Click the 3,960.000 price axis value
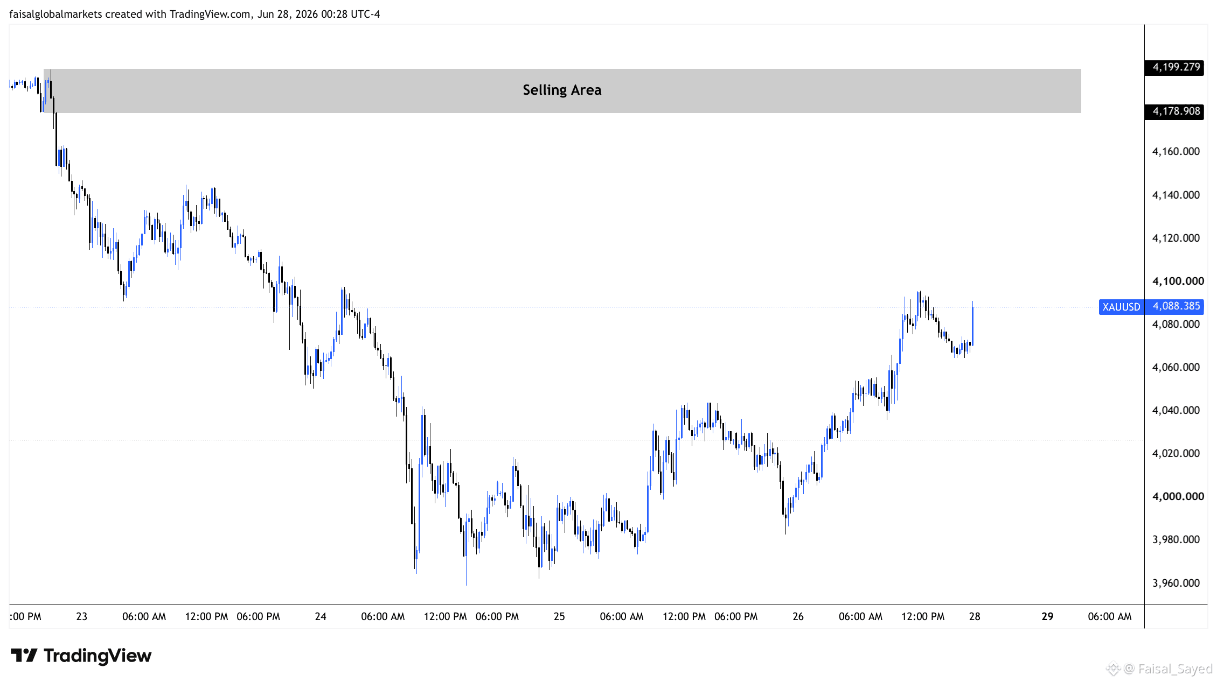The width and height of the screenshot is (1217, 682). [x=1176, y=583]
